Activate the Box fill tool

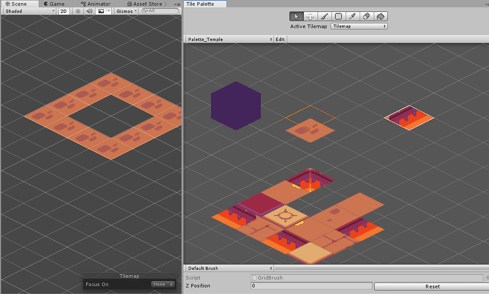338,16
